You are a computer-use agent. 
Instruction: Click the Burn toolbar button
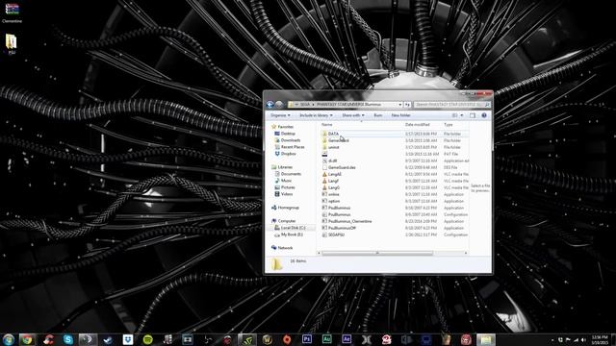pyautogui.click(x=378, y=115)
